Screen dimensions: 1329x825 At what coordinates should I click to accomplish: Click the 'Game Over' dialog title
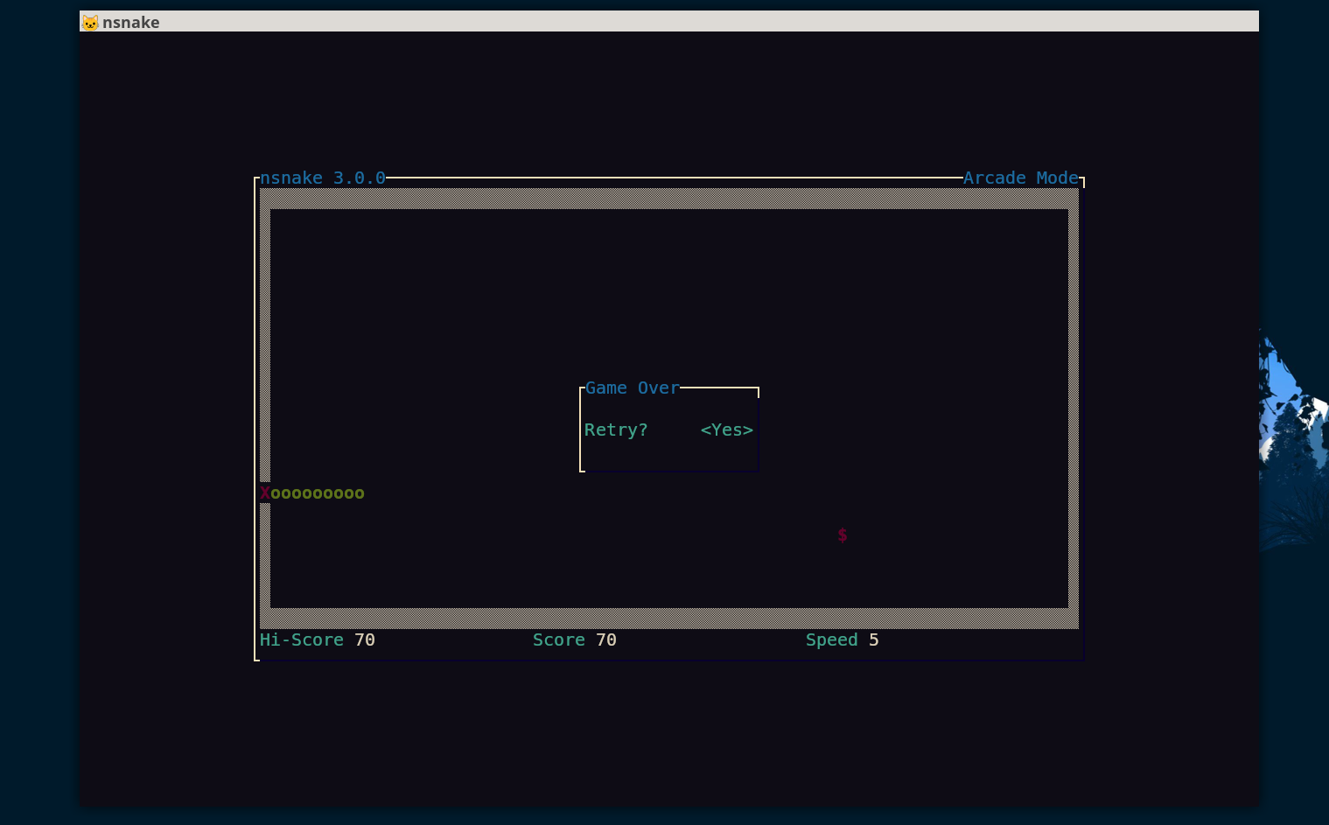[x=632, y=388]
